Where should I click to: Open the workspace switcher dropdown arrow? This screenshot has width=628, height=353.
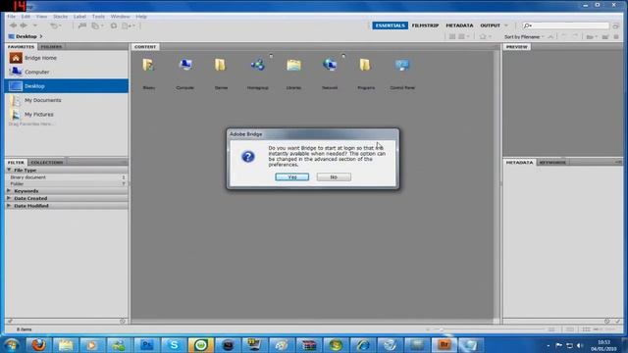coord(506,25)
